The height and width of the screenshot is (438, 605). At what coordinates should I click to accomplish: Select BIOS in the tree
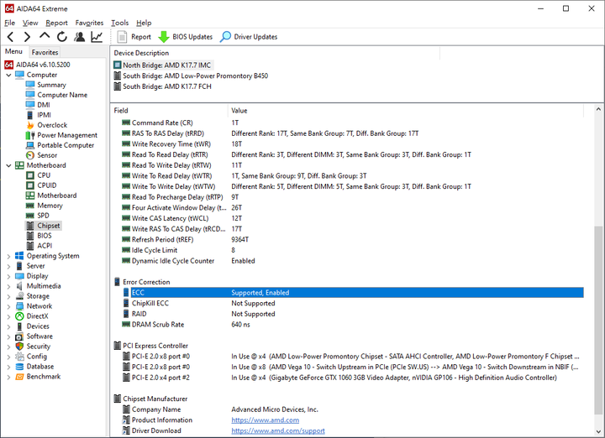tap(45, 236)
